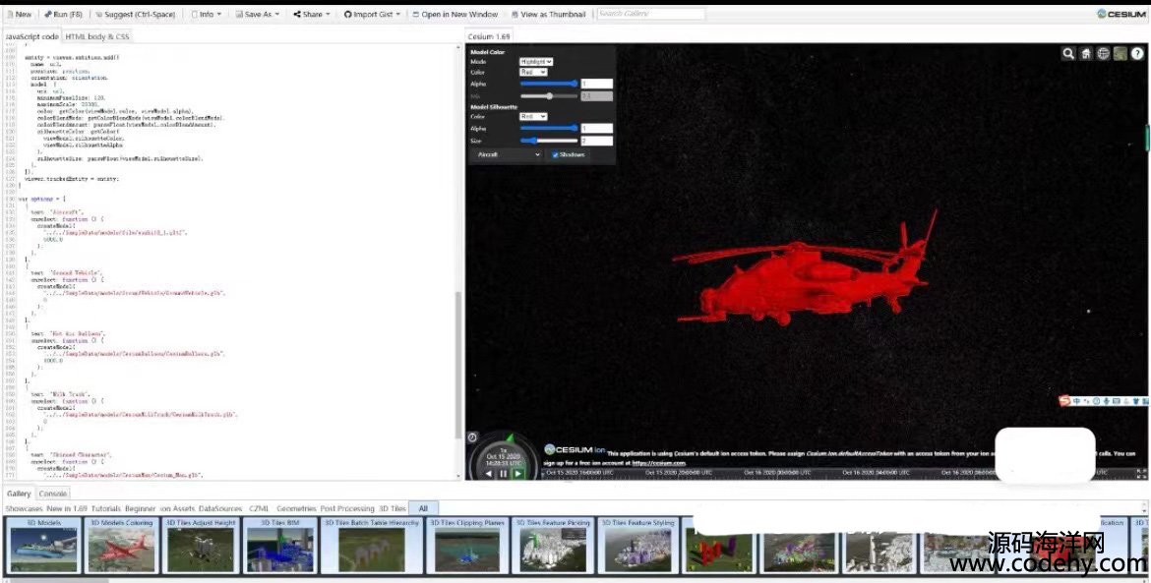Open the Silhouette Color dropdown

pos(532,116)
